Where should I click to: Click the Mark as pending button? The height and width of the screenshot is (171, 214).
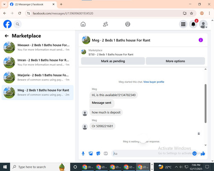click(113, 61)
